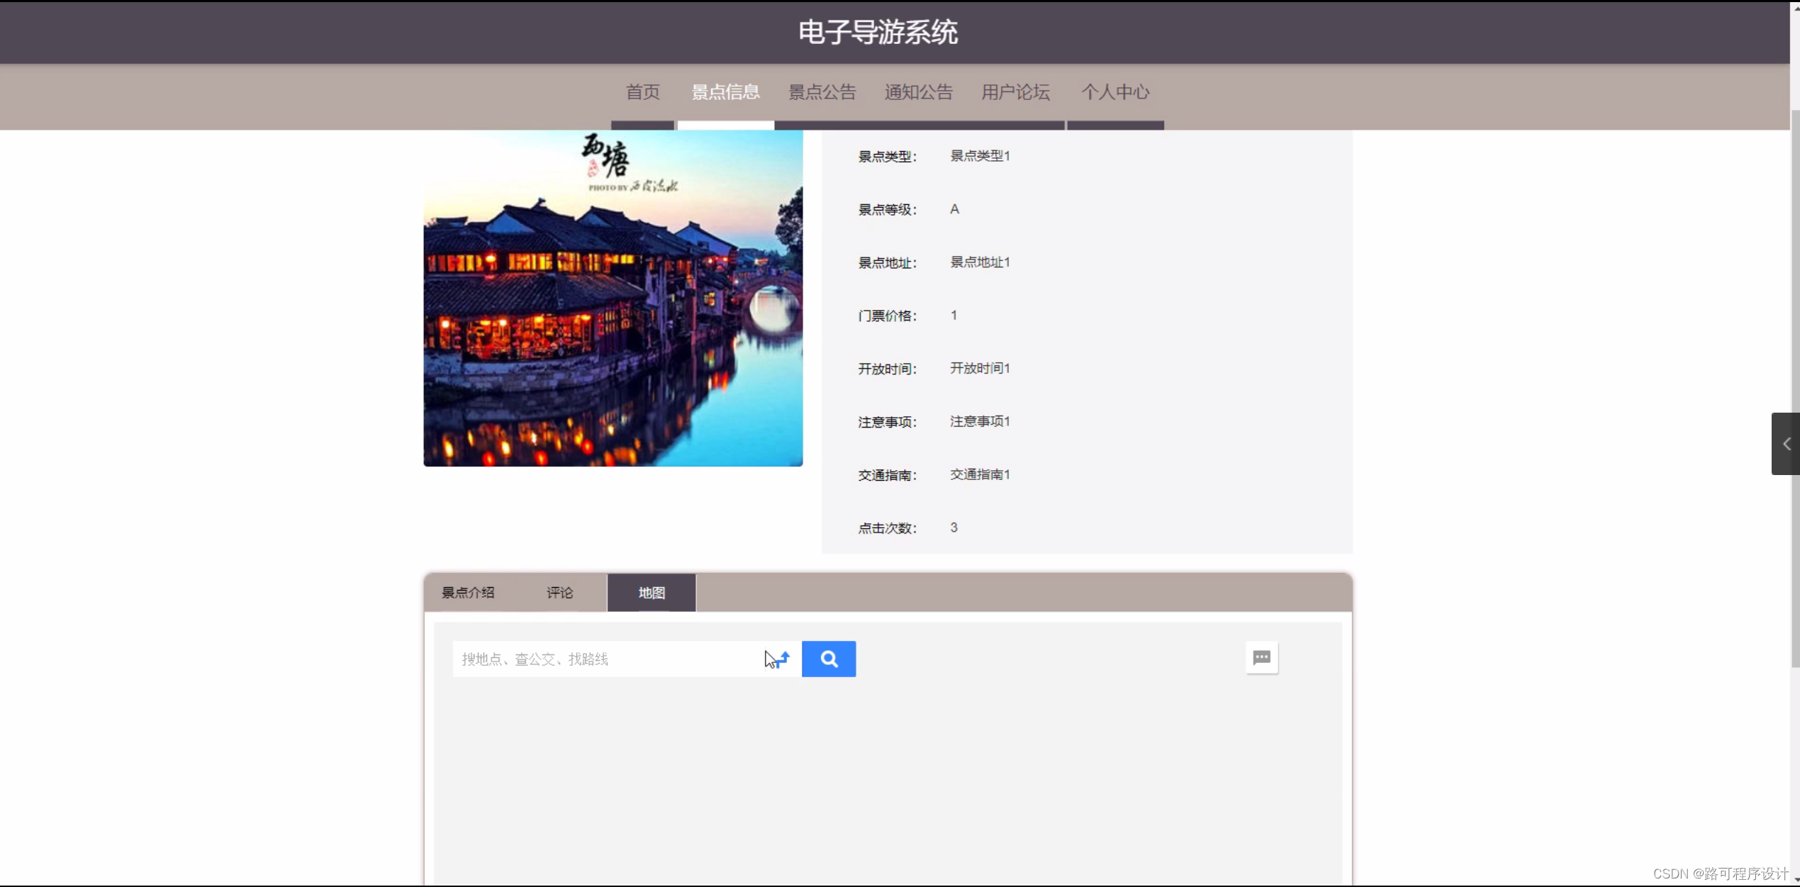Open the 评论 tab

(559, 593)
